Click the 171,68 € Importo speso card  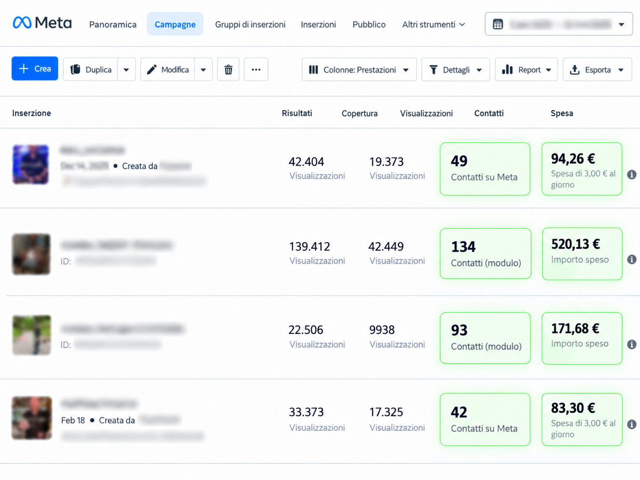click(582, 338)
